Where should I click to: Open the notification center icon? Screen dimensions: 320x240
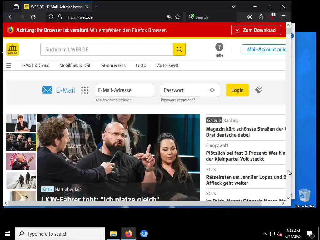click(310, 234)
